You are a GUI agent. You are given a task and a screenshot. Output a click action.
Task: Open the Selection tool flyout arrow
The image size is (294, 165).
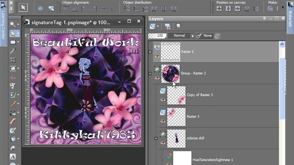click(18, 42)
